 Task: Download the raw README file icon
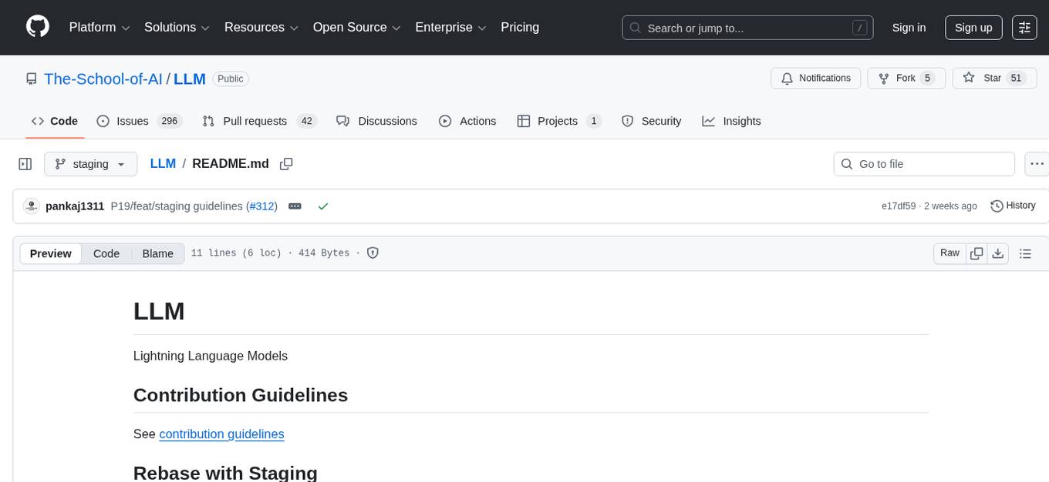pos(998,253)
